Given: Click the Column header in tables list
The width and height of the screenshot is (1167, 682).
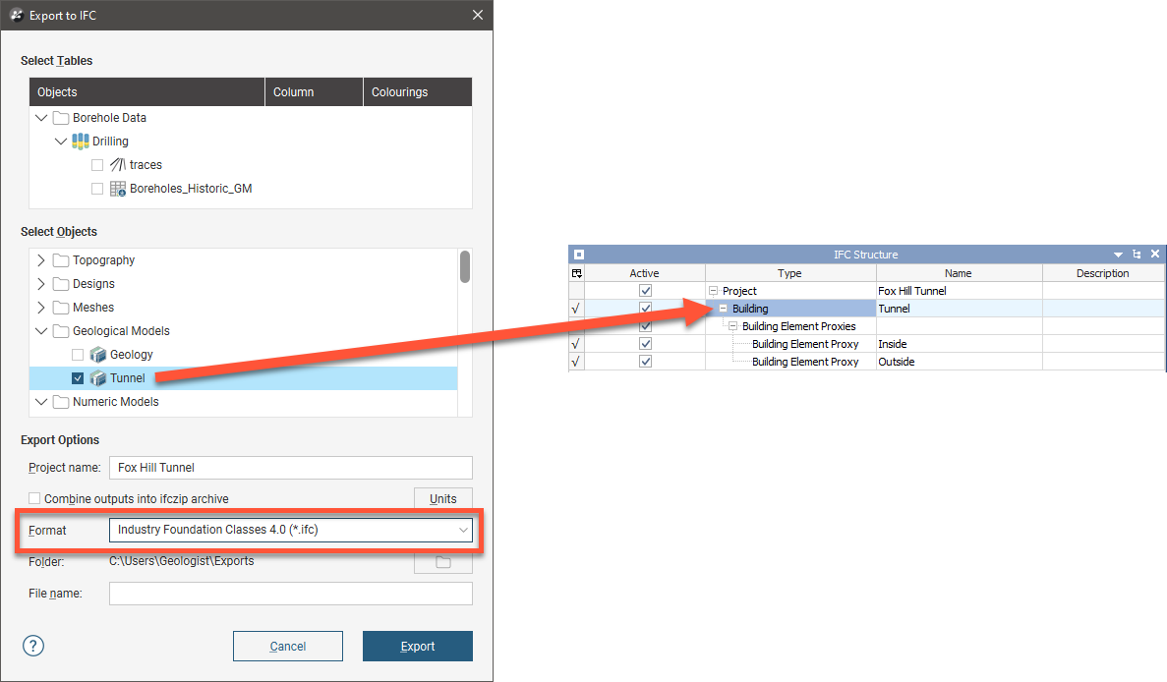Looking at the screenshot, I should [314, 92].
